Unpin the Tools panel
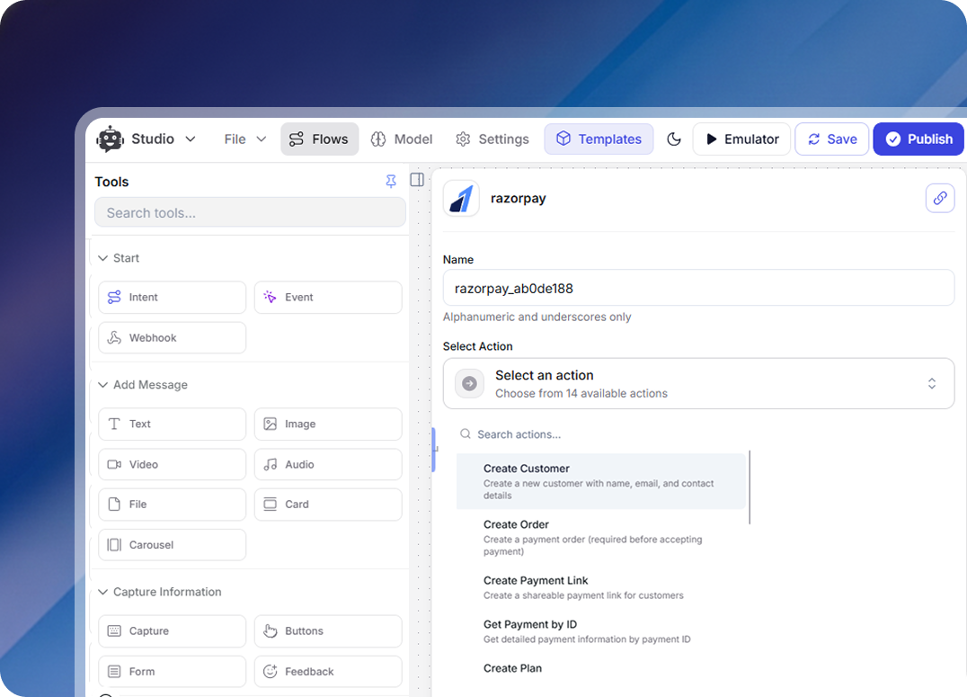 click(x=391, y=181)
